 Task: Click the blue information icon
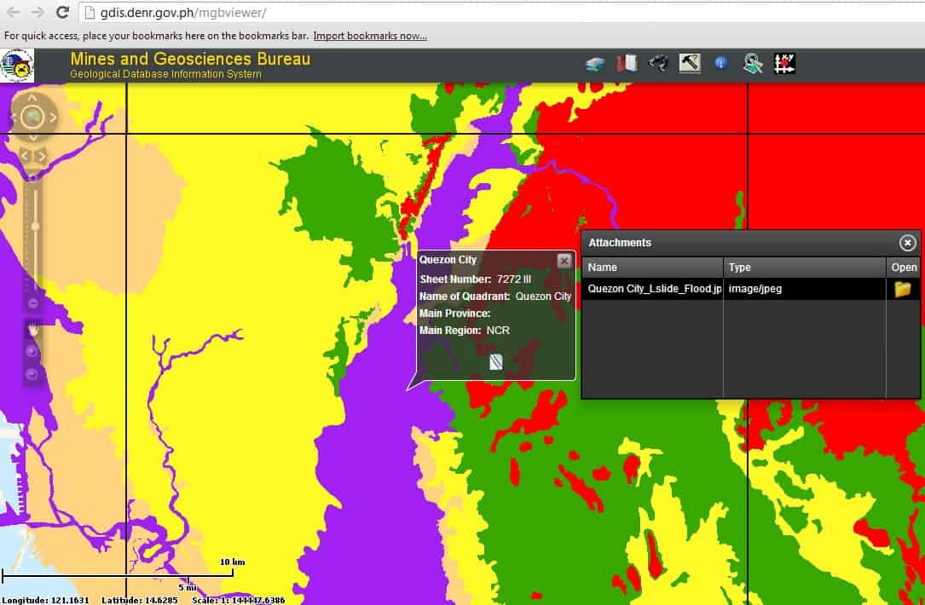point(720,64)
